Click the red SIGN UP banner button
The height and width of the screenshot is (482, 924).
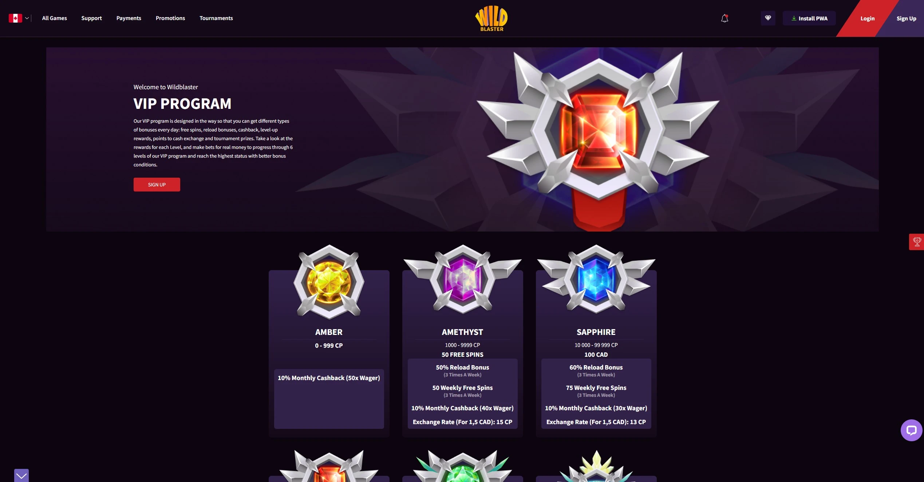pos(157,185)
